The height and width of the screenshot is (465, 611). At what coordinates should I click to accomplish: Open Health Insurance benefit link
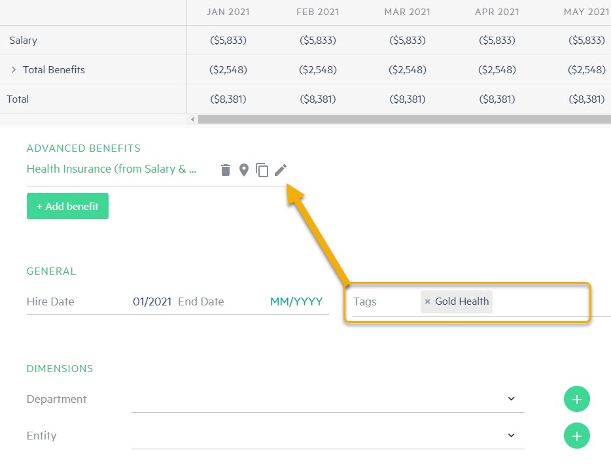111,169
